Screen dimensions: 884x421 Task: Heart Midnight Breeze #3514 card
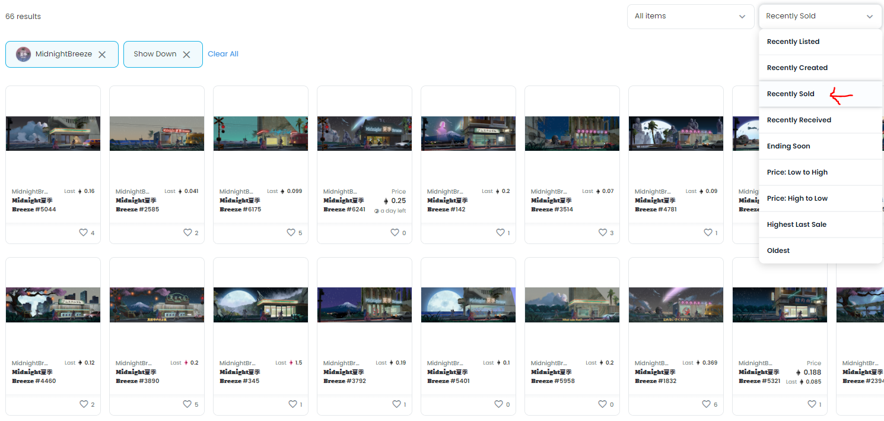[x=602, y=233]
